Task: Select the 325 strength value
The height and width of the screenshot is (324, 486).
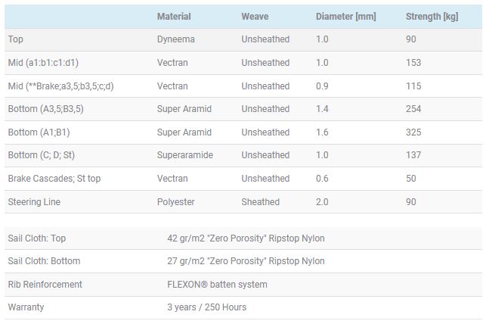Action: (x=413, y=132)
